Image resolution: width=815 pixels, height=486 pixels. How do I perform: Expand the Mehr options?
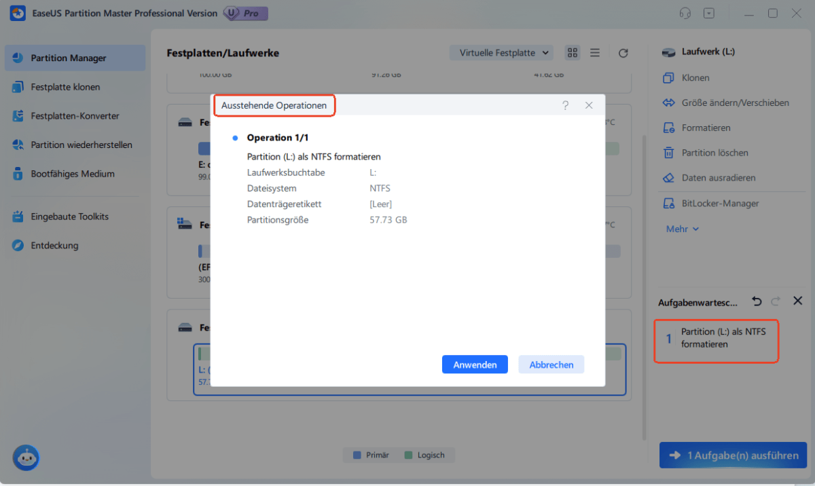[681, 229]
